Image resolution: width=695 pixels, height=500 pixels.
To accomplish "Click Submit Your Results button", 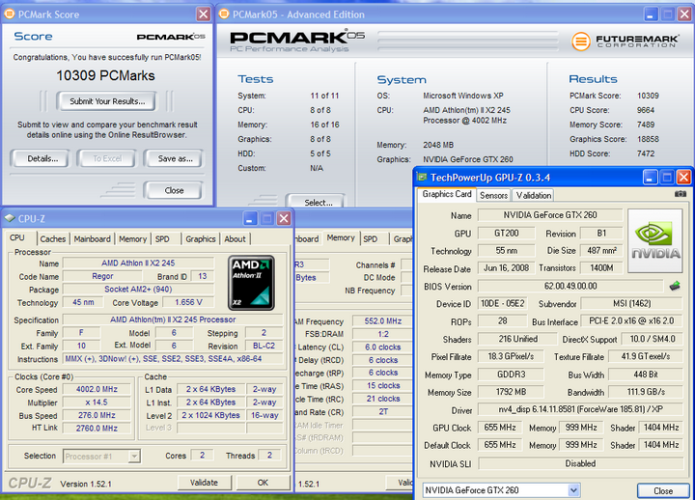I will (x=107, y=101).
